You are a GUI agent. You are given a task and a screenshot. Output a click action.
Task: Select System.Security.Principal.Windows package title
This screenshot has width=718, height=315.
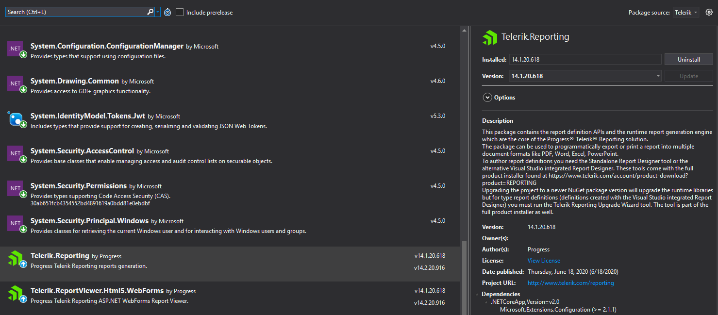[x=89, y=221]
